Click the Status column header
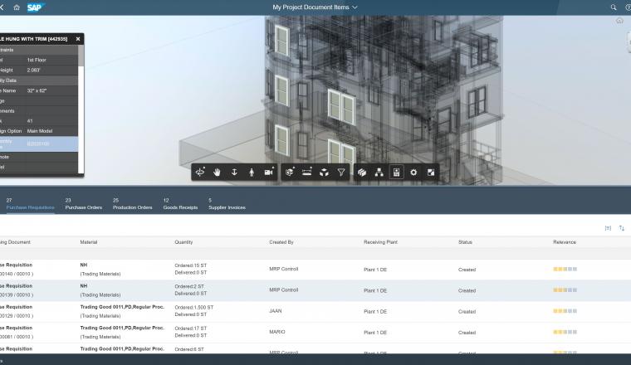This screenshot has width=631, height=365. click(465, 242)
